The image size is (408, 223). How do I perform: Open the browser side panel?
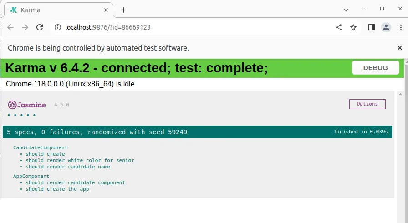[371, 27]
